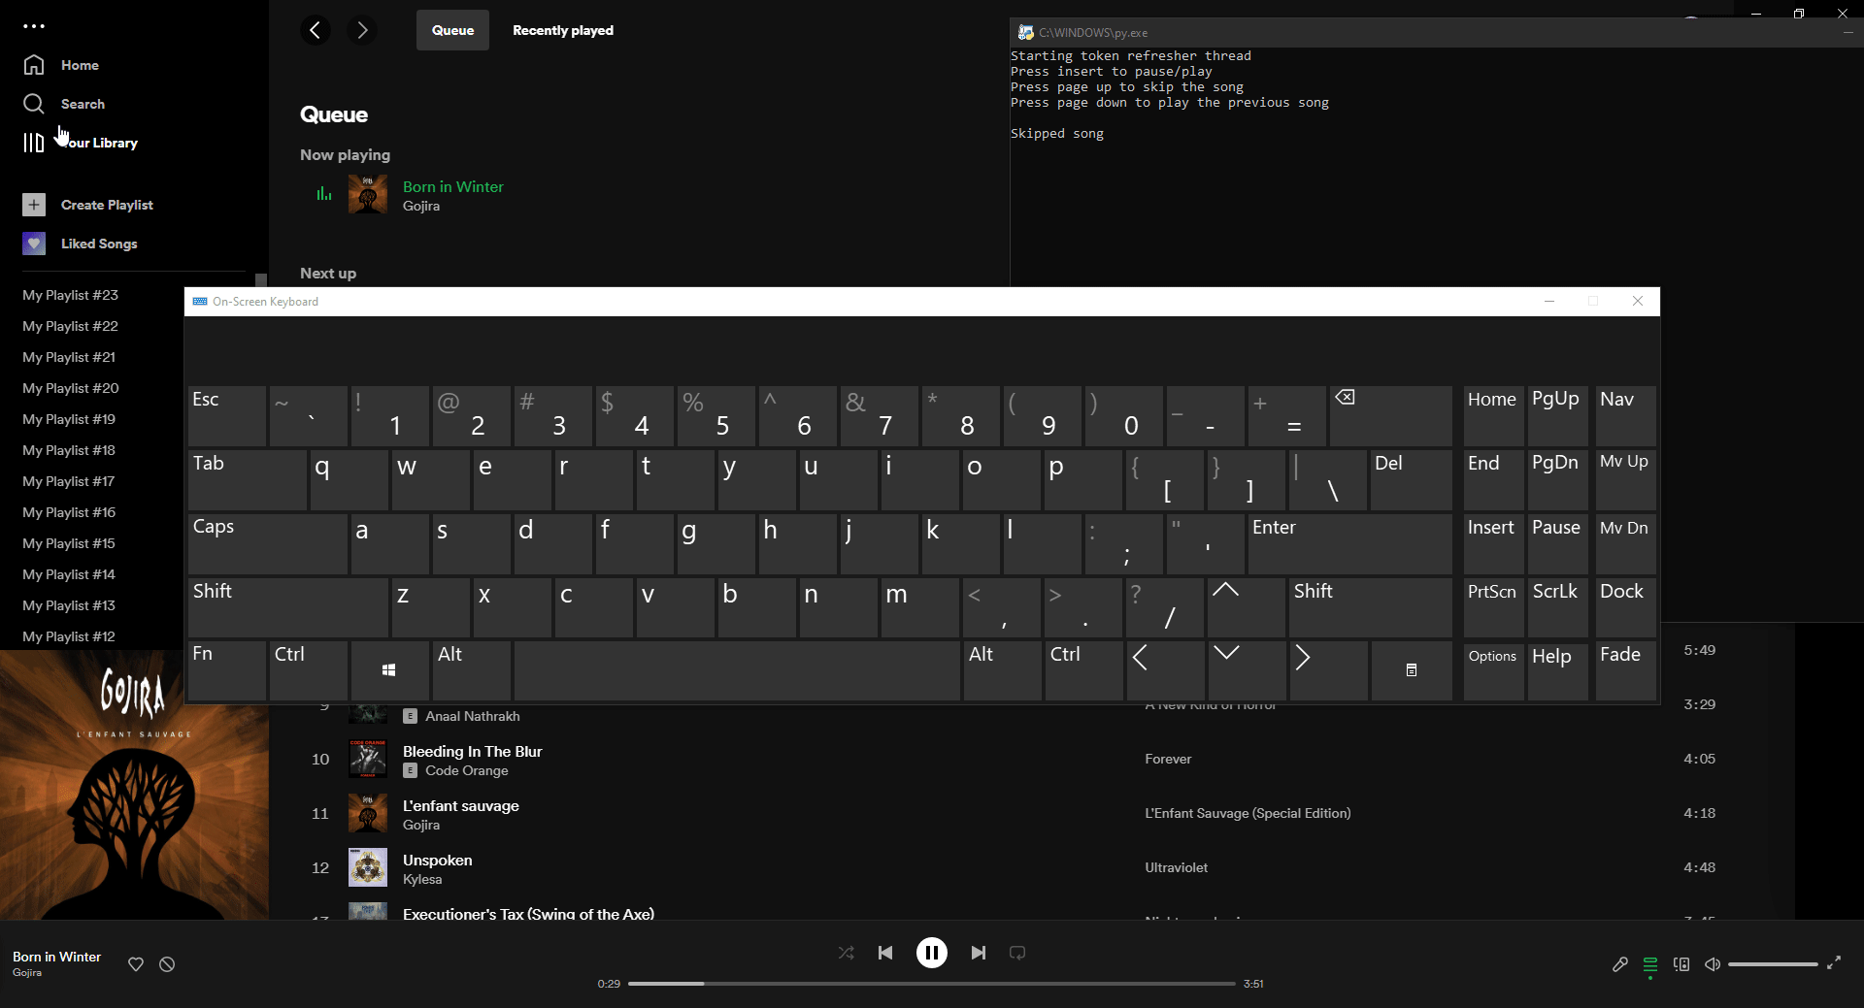
Task: Click the Dock key
Action: pyautogui.click(x=1625, y=606)
